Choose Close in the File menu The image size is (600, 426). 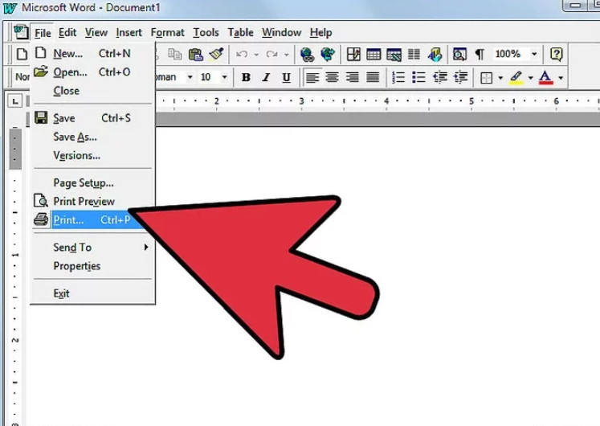[92, 91]
